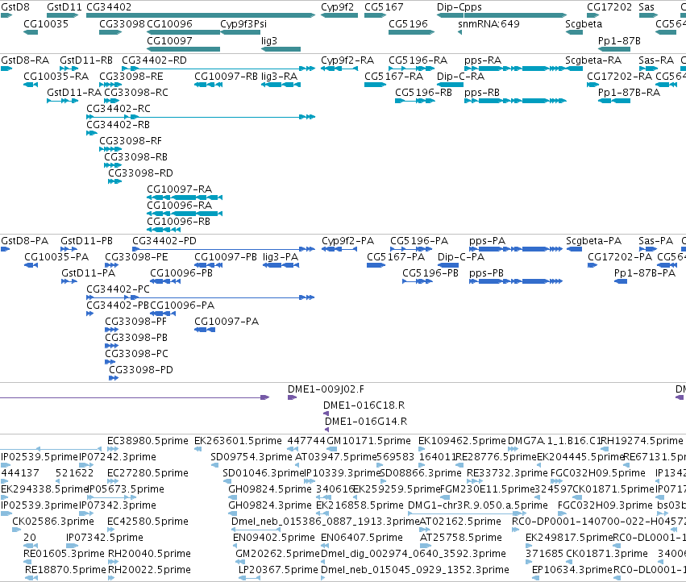This screenshot has height=582, width=686.
Task: Select the CG10097-PA protein label
Action: pos(227,322)
